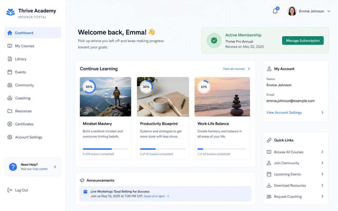Click the Coaching sidebar icon
This screenshot has height=211, width=338.
point(10,98)
